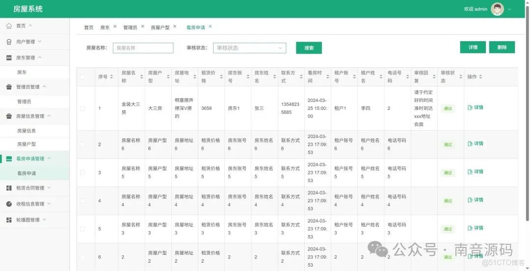530x271 pixels.
Task: Click the 租赁合同管理 grid icon
Action: pyautogui.click(x=9, y=188)
